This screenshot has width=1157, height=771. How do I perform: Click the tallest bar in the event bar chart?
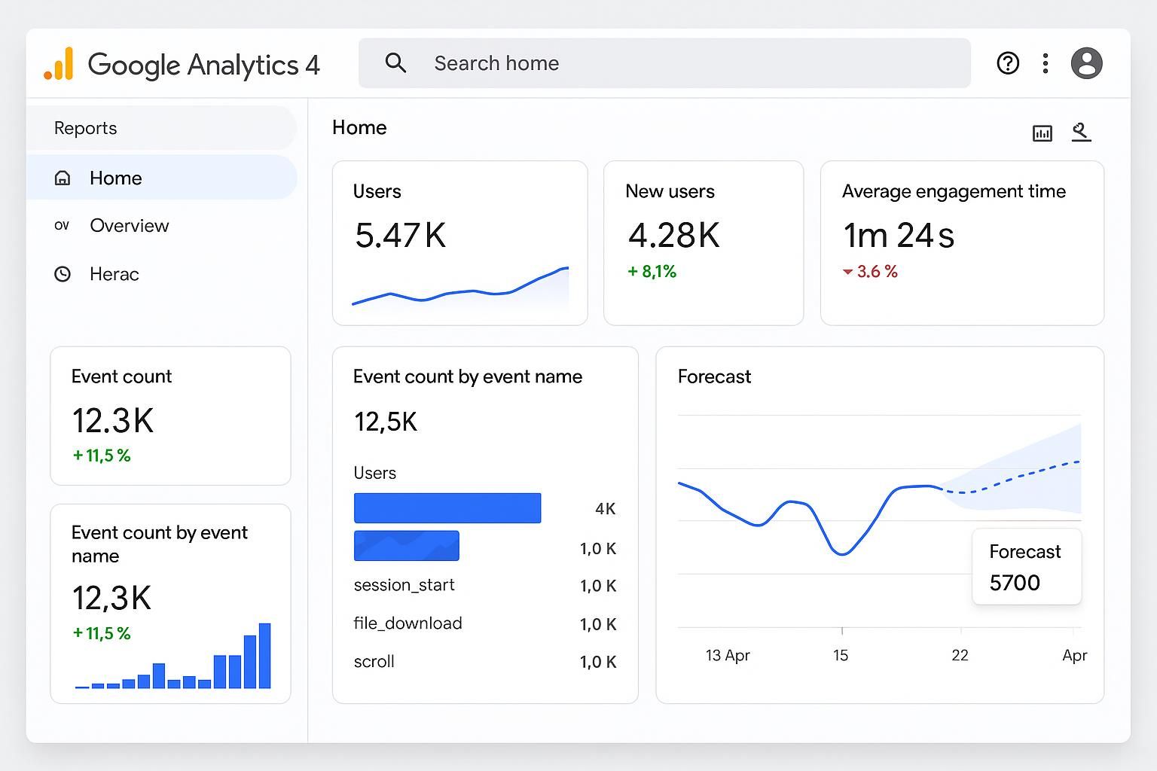[264, 656]
